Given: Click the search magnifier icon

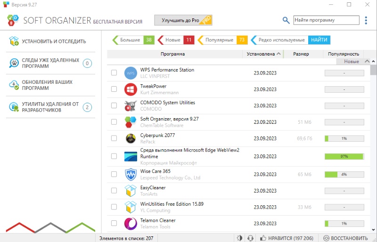Looking at the screenshot, I should (286, 20).
